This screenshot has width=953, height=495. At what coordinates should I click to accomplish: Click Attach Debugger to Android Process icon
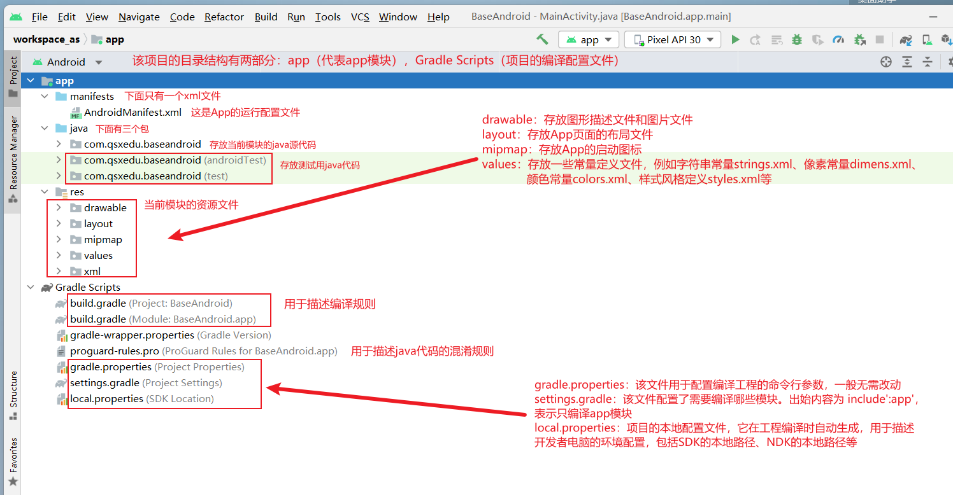click(x=859, y=39)
